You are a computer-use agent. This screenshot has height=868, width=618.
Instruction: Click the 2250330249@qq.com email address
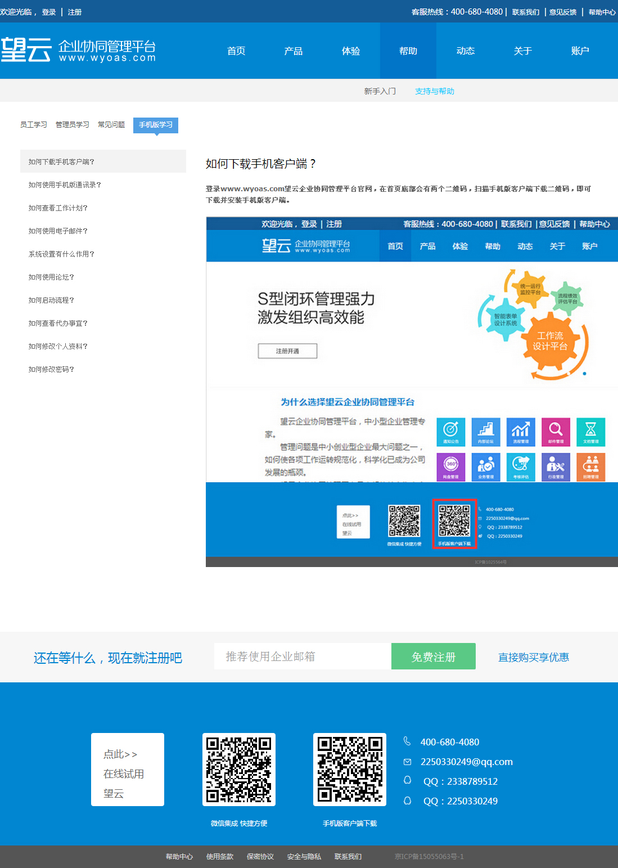tap(467, 762)
